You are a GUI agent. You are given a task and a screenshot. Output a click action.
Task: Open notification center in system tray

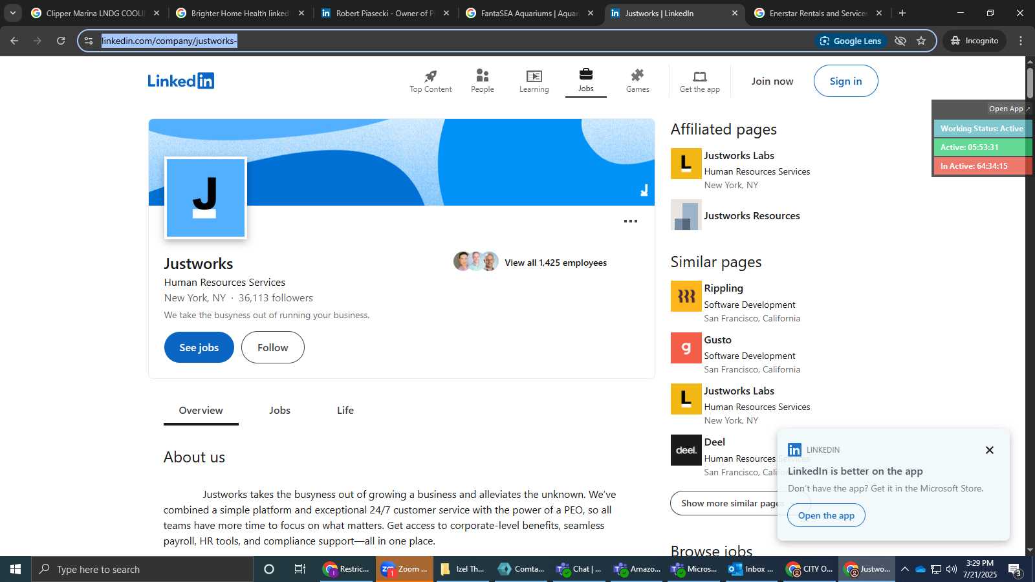[1015, 569]
